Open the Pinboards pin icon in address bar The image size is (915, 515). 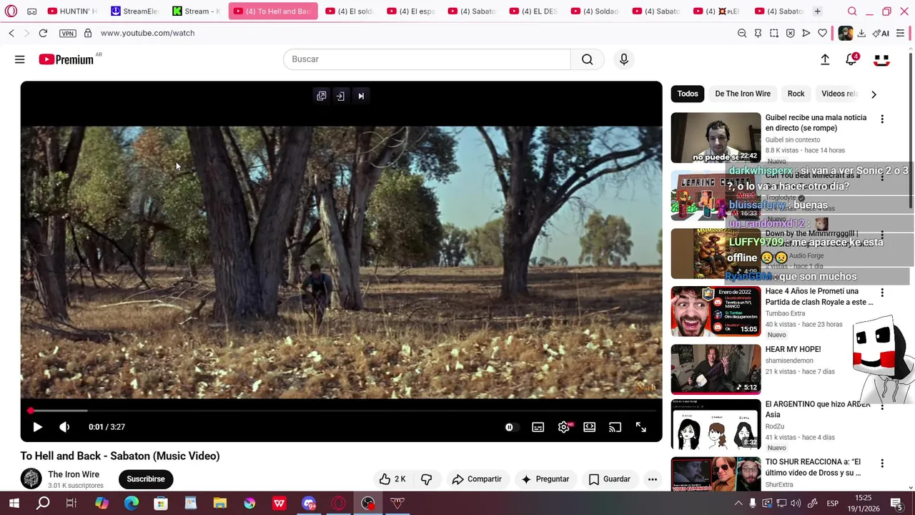point(758,33)
